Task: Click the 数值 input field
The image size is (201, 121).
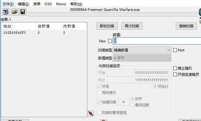Action: point(157,41)
